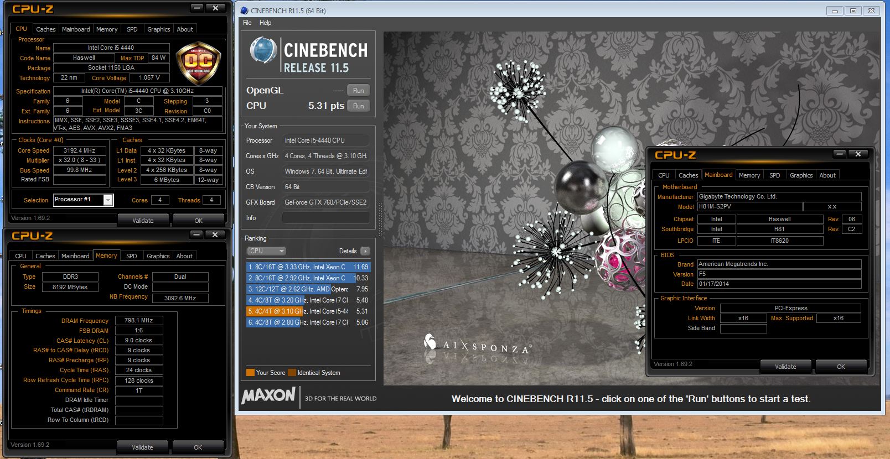The image size is (890, 459).
Task: Click the rendered scene preview image
Action: 631,208
